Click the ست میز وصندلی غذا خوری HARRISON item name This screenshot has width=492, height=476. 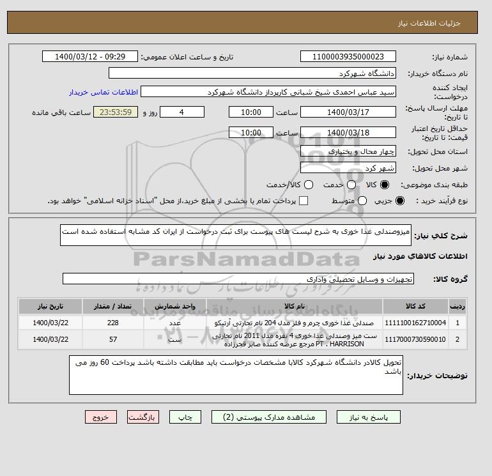point(295,340)
